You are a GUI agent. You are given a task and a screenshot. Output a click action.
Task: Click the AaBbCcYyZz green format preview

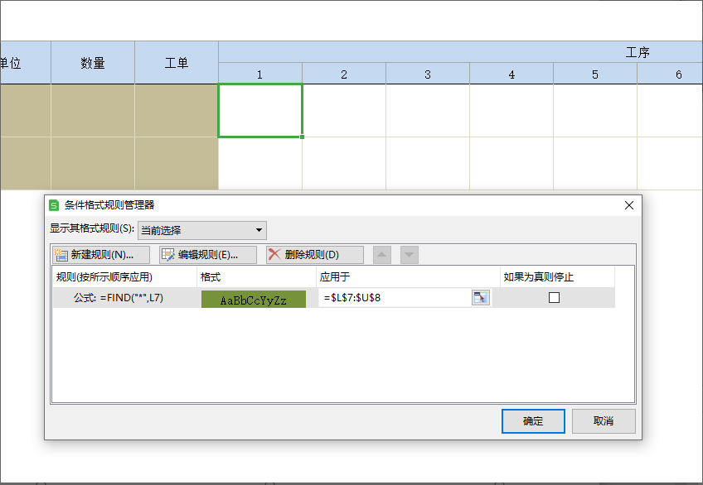click(x=254, y=300)
